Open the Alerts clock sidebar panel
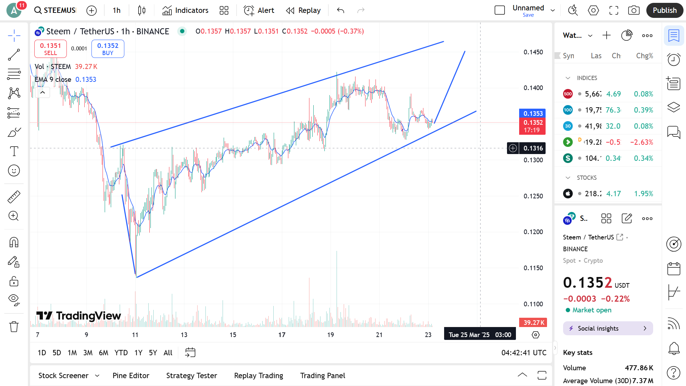686x386 pixels. (x=674, y=59)
